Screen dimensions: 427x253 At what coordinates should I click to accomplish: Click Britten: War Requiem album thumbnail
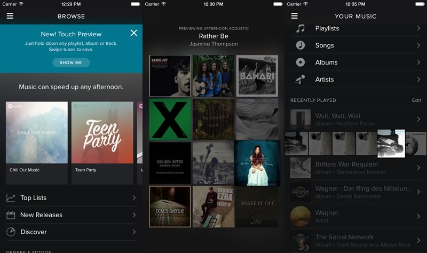pyautogui.click(x=301, y=168)
